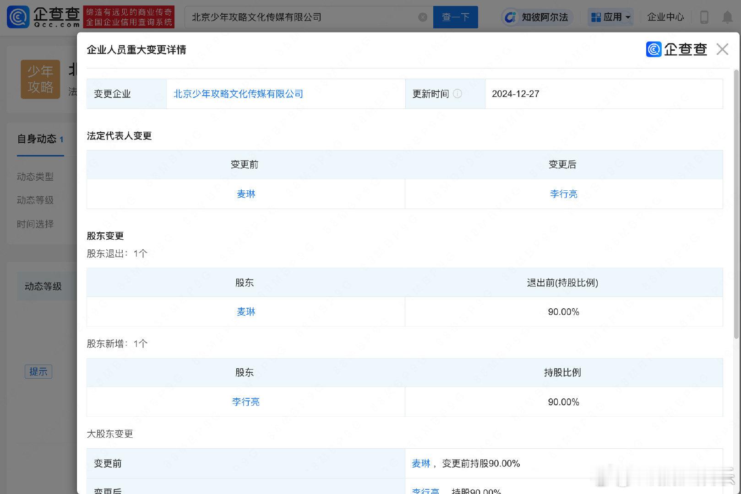Click the update date 2024-12-27
741x494 pixels.
coord(516,94)
